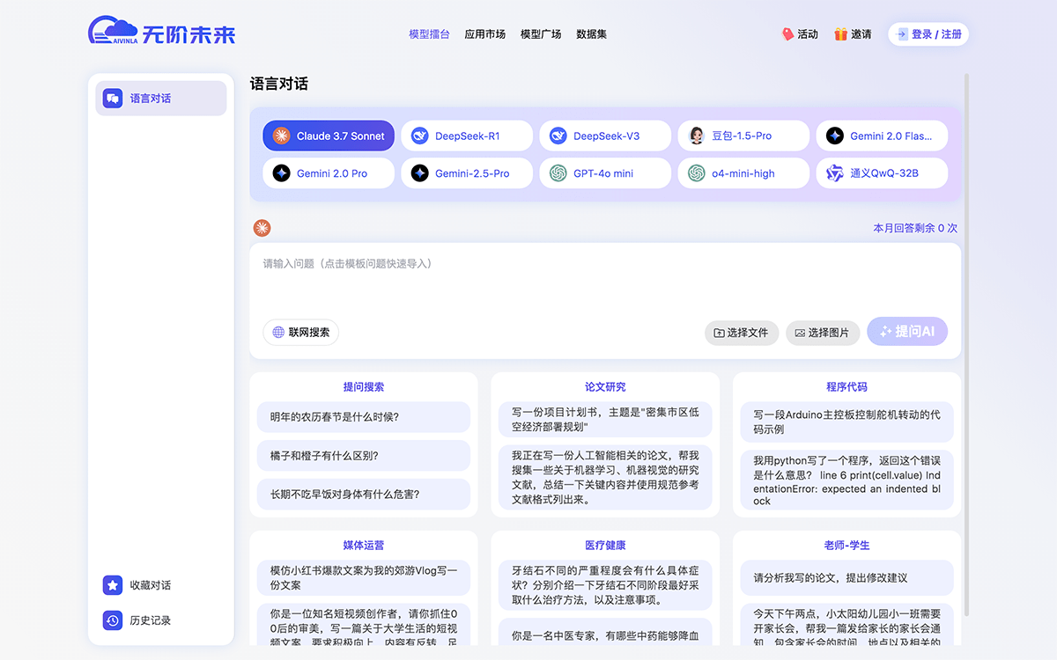This screenshot has width=1057, height=660.
Task: Choose the Gemini 2.0 Pro model
Action: click(x=328, y=173)
